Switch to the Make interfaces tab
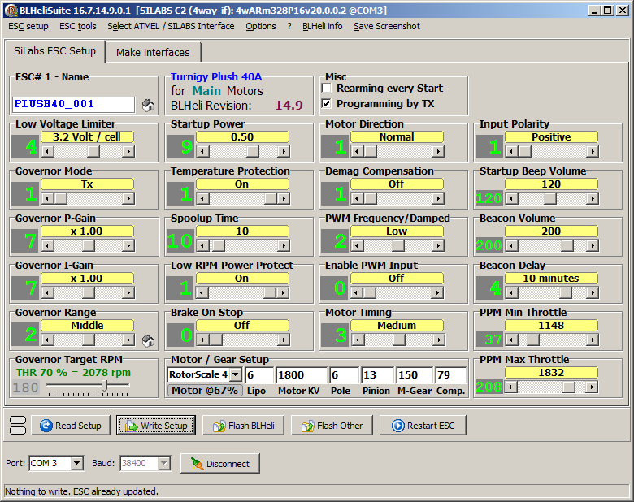This screenshot has height=502, width=634. tap(153, 52)
